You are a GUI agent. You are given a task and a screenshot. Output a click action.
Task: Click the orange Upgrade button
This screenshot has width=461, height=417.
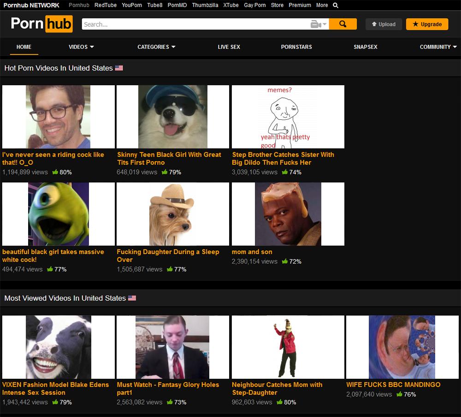pyautogui.click(x=427, y=24)
